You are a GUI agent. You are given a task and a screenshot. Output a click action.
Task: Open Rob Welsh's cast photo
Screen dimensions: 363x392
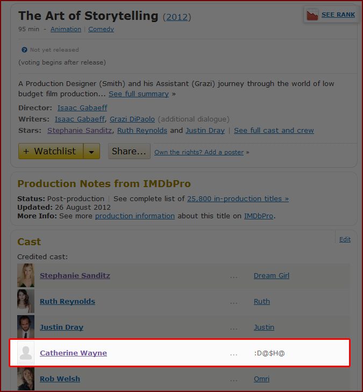pos(26,379)
